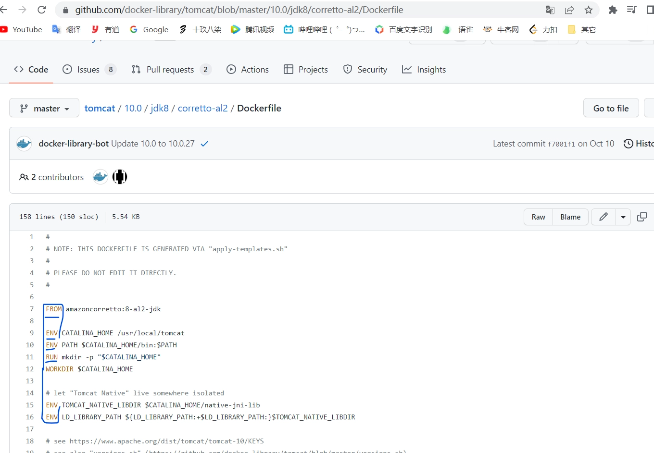Bookmark this page with the star icon

coord(589,10)
